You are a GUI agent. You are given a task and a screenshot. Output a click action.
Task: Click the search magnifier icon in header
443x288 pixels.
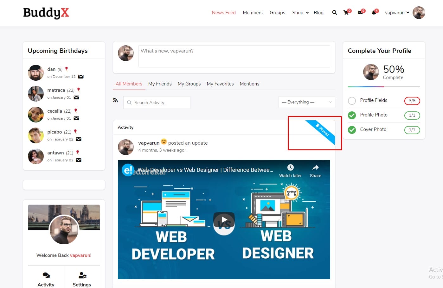tap(334, 13)
